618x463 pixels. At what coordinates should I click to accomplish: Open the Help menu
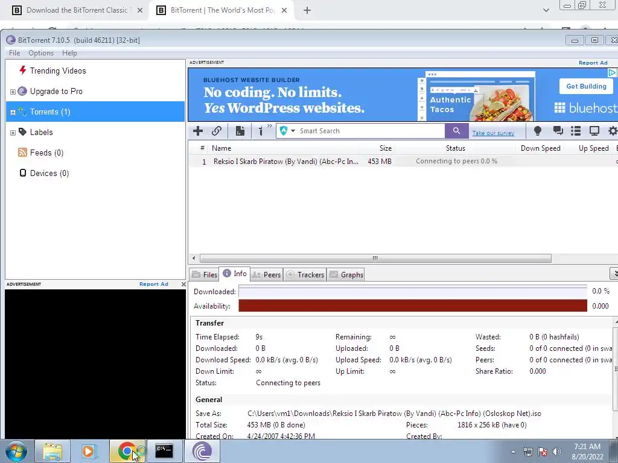pos(69,53)
